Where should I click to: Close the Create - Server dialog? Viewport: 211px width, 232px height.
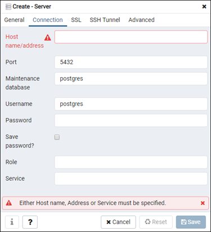[204, 7]
